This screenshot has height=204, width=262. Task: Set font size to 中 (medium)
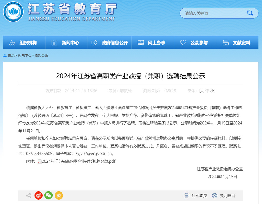(x=207, y=91)
